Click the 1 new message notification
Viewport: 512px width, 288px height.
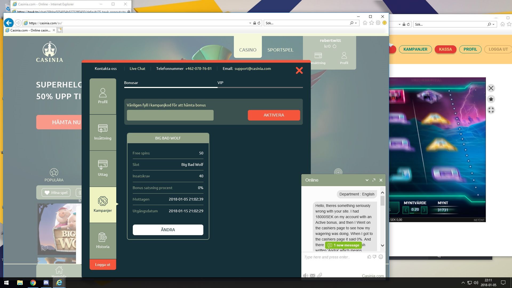343,245
